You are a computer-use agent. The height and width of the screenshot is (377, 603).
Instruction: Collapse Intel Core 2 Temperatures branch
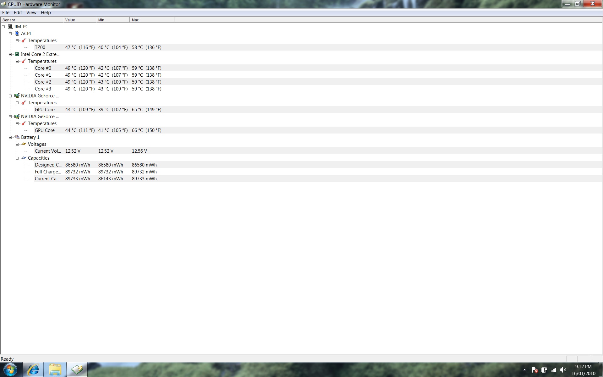pyautogui.click(x=17, y=61)
